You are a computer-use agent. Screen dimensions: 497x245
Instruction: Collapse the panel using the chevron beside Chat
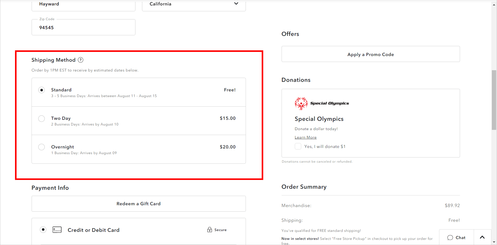(x=482, y=237)
